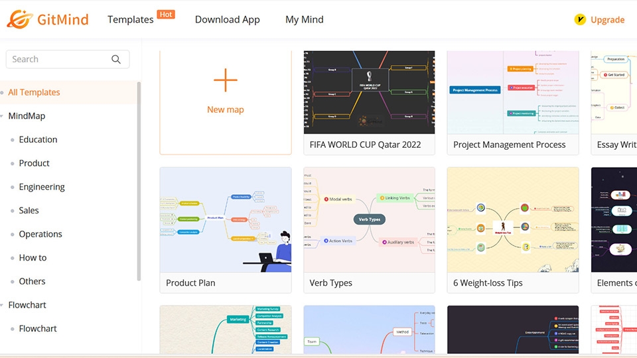Viewport: 637px width, 358px height.
Task: Collapse the Flowchart parent category
Action: tap(1, 305)
